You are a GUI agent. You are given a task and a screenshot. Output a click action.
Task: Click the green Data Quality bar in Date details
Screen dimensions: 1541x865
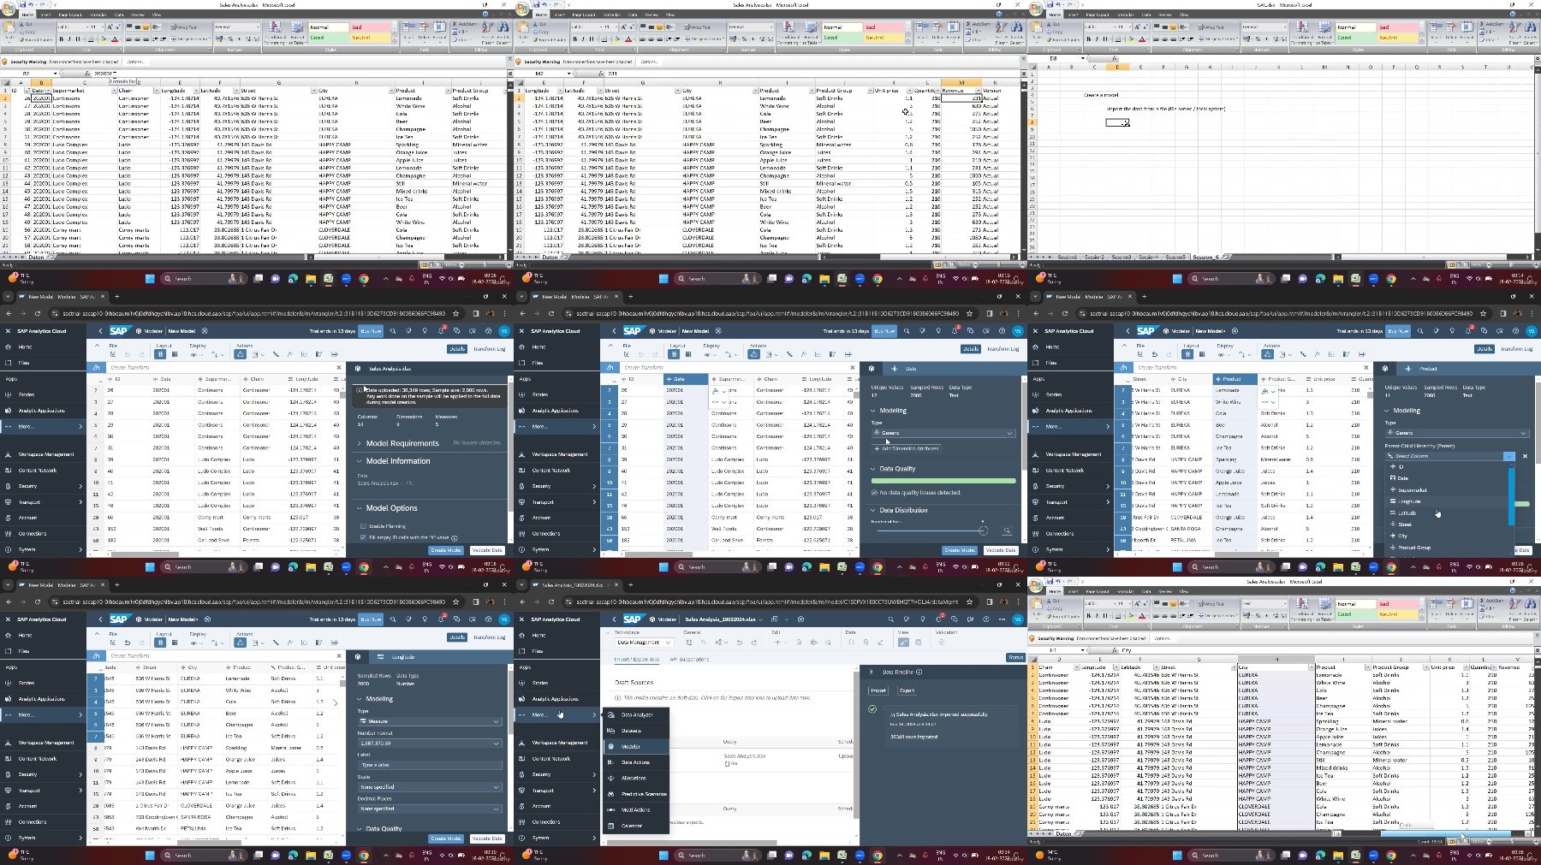[x=943, y=481]
